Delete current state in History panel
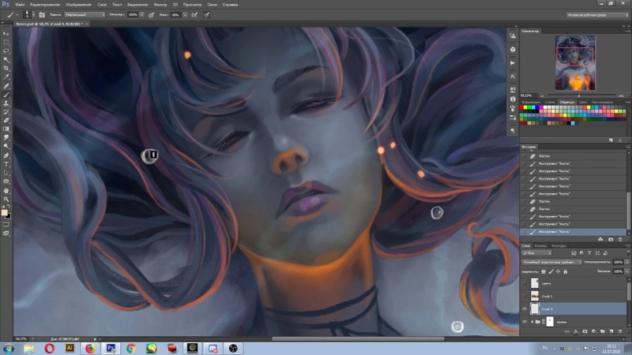Image resolution: width=632 pixels, height=355 pixels. (620, 240)
